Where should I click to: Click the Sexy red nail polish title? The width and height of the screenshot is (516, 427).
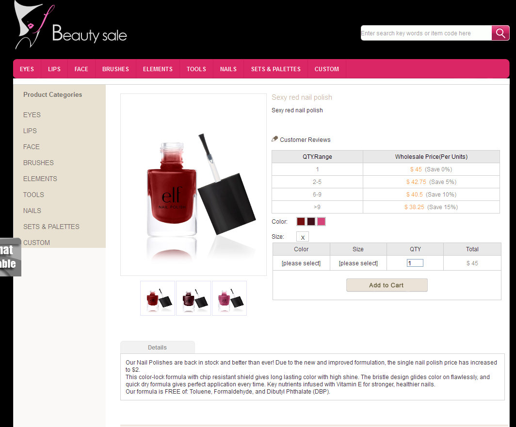(302, 97)
